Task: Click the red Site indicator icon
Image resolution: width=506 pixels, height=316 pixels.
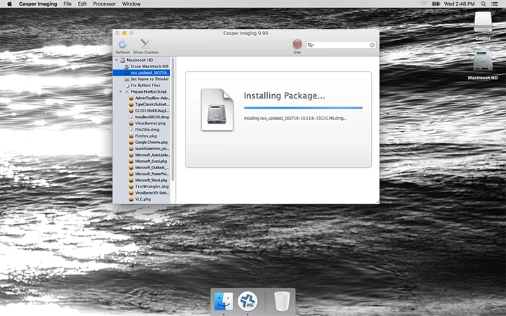Action: click(x=297, y=44)
